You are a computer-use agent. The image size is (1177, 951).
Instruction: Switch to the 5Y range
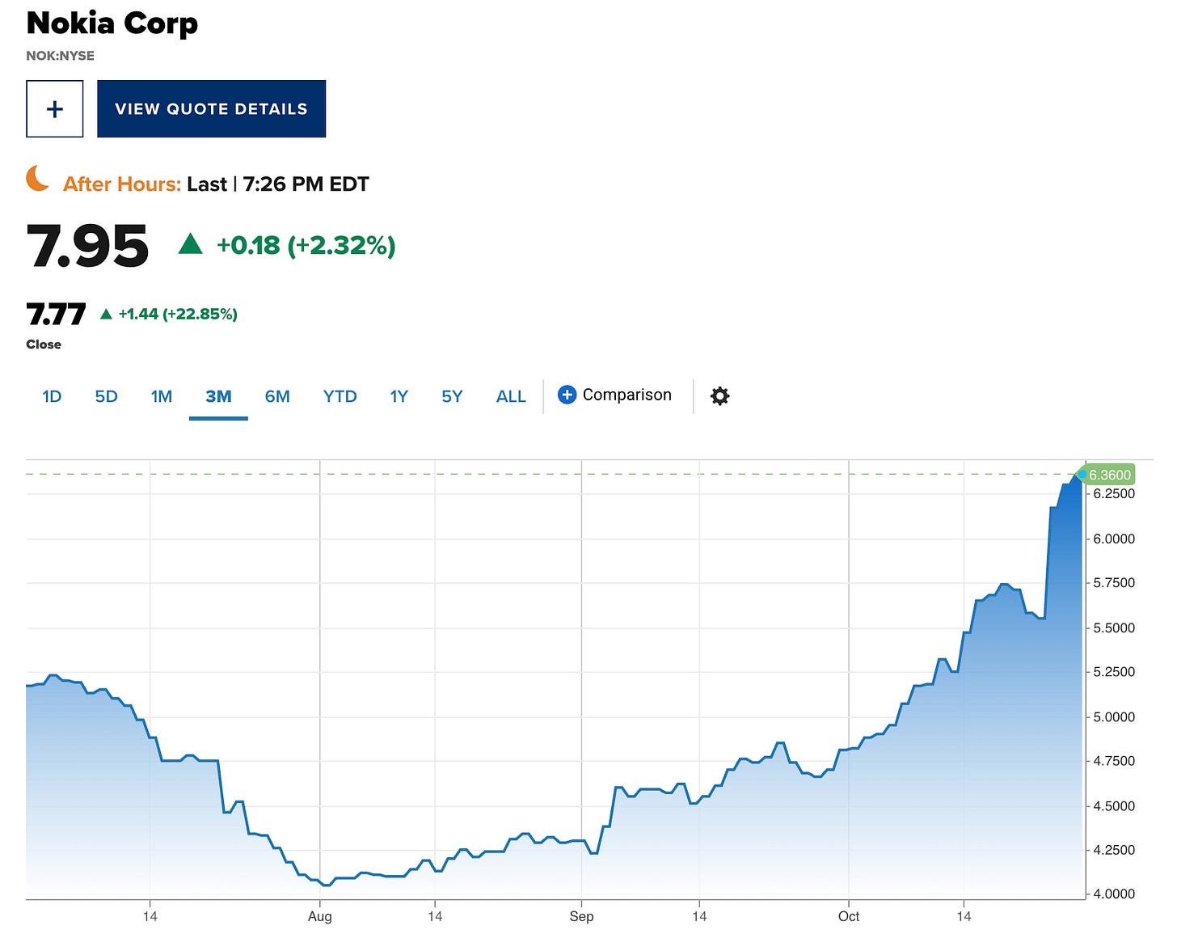[x=452, y=396]
